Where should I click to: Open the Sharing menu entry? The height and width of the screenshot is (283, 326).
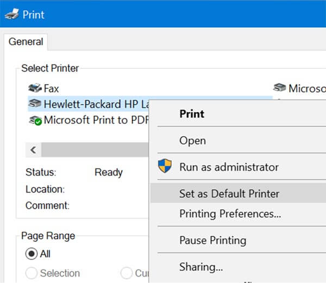click(238, 267)
